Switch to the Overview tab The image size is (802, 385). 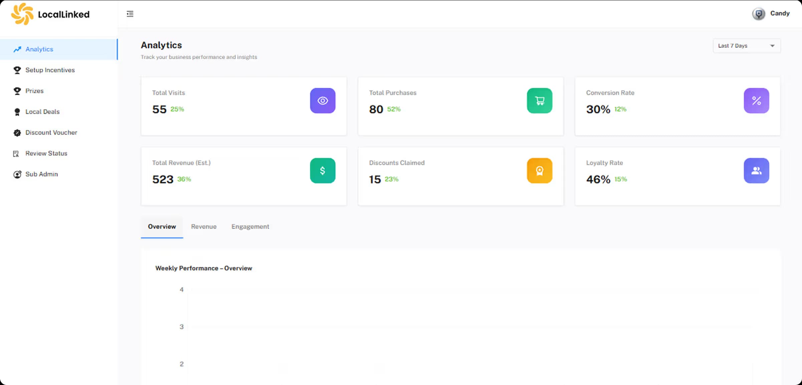(162, 227)
